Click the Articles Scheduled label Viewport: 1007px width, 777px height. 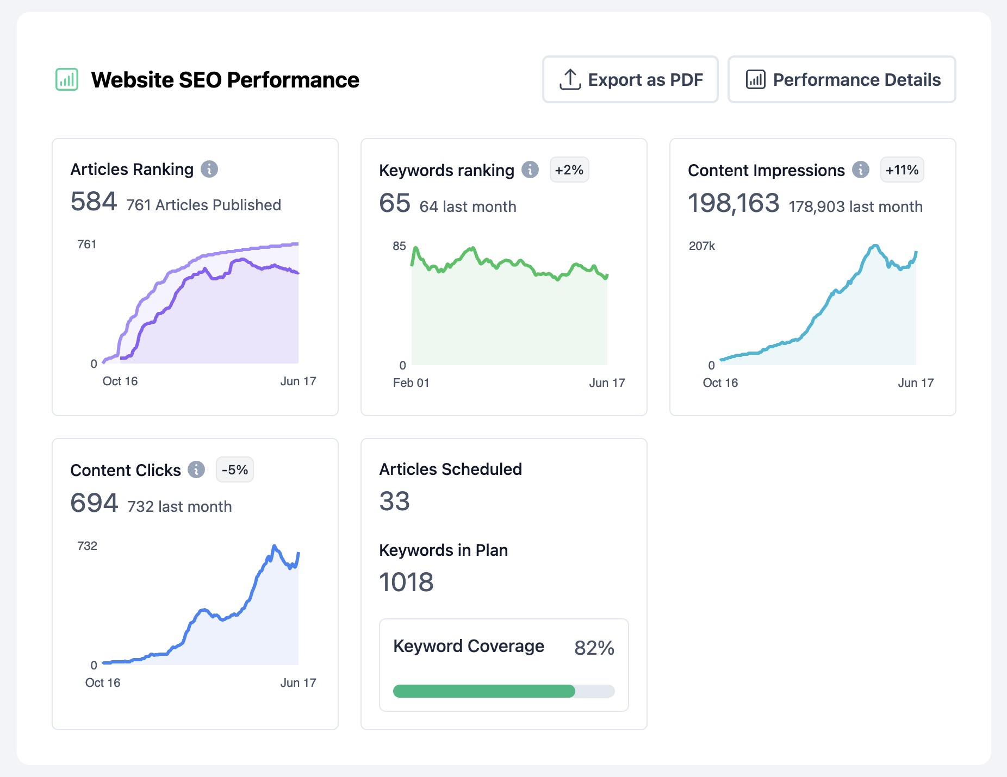[451, 469]
